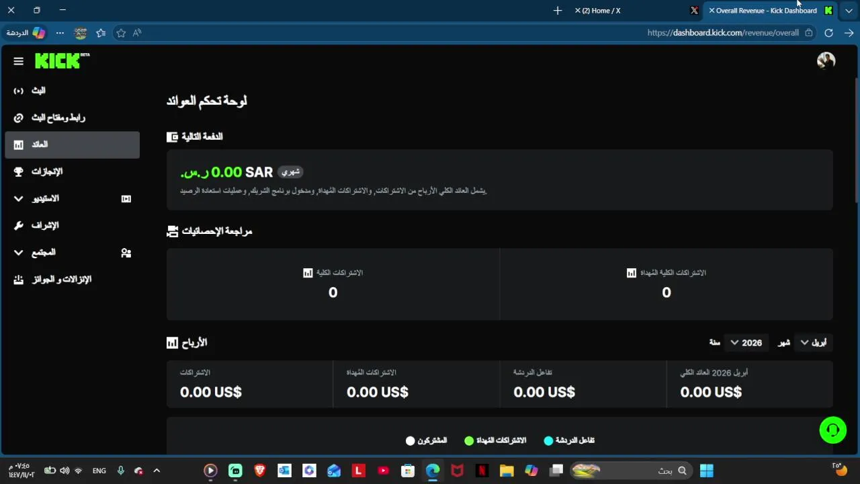Select the Overall Revenue Kick Dashboard tab
Image resolution: width=860 pixels, height=484 pixels.
point(770,11)
